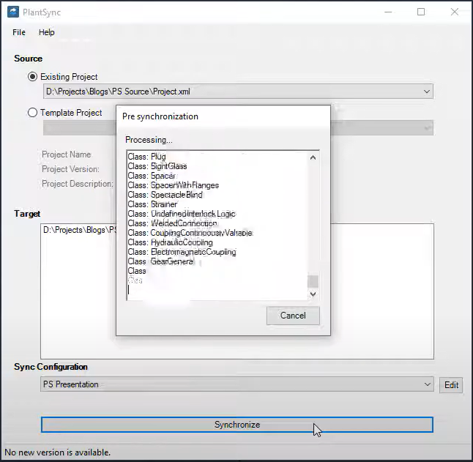The image size is (473, 462).
Task: Click the 'Processing...' status text
Action: (x=149, y=140)
